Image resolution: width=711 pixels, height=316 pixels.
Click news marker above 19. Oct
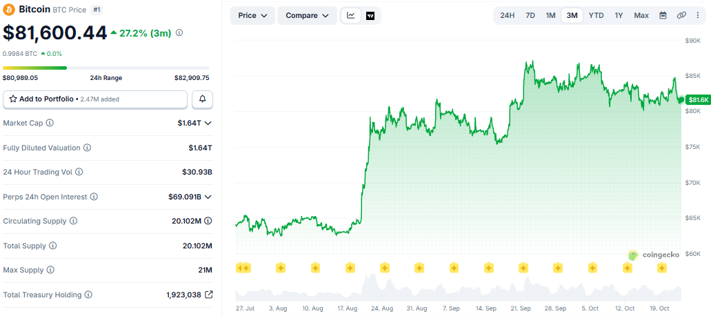tap(662, 268)
